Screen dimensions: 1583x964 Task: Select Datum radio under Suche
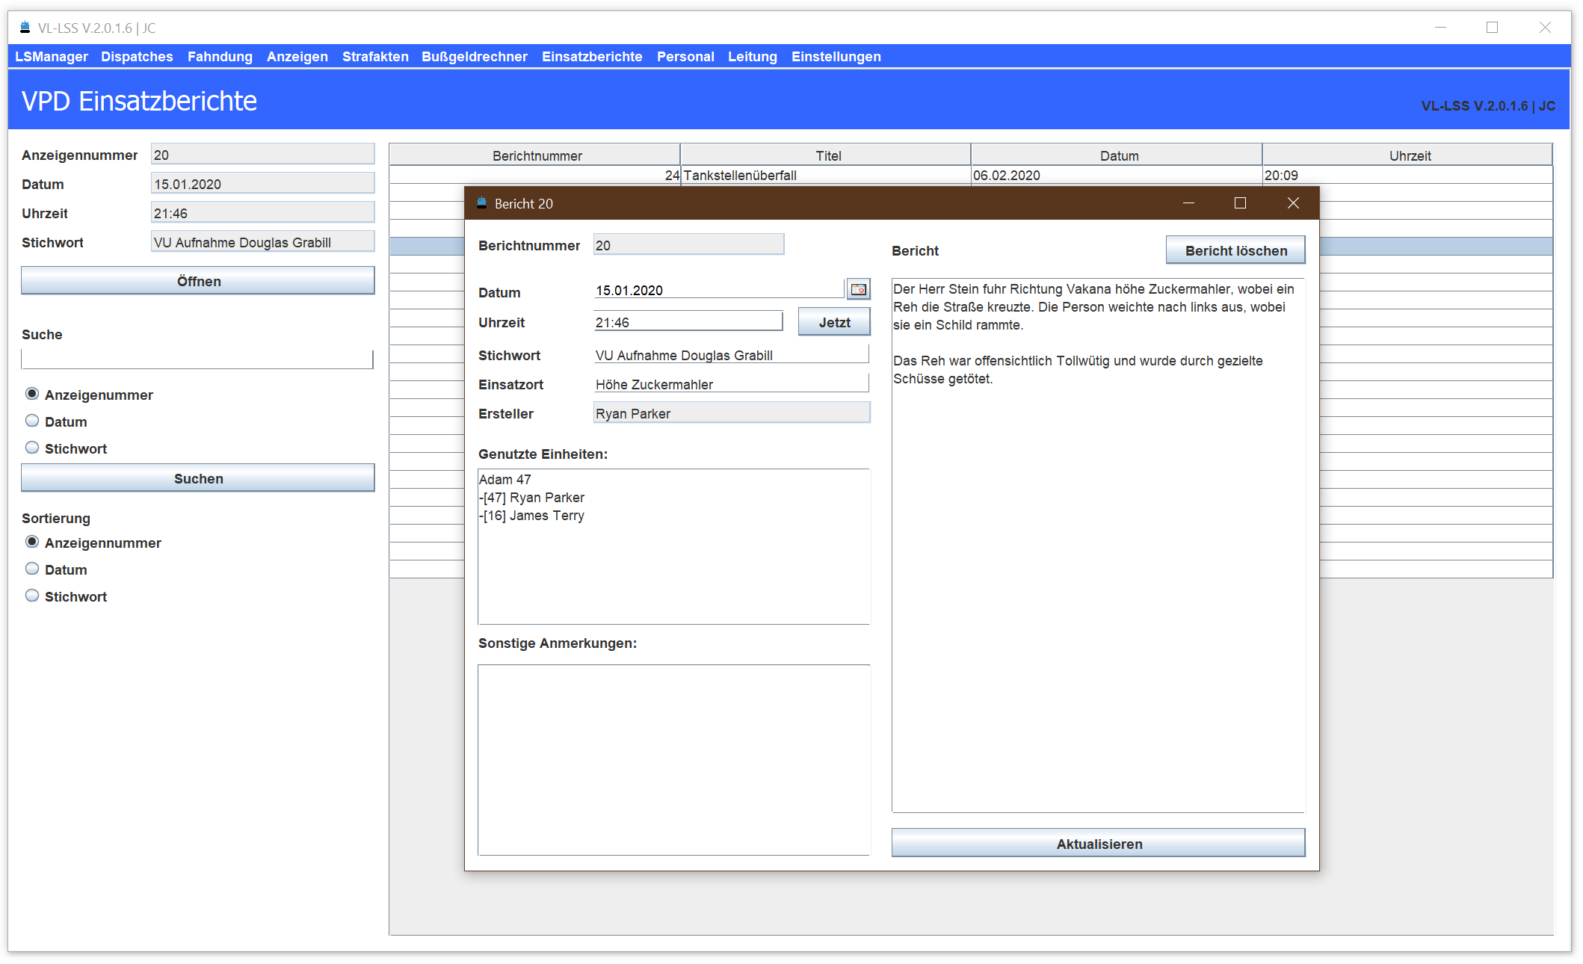32,421
